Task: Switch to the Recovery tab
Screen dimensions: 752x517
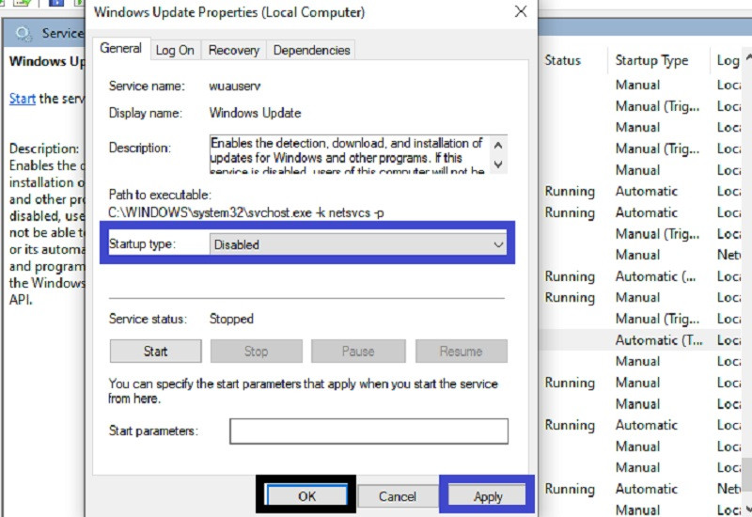Action: coord(233,50)
